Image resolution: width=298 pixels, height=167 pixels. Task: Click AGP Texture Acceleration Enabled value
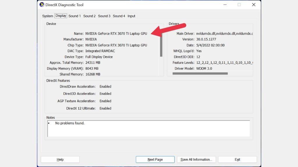pos(105,101)
